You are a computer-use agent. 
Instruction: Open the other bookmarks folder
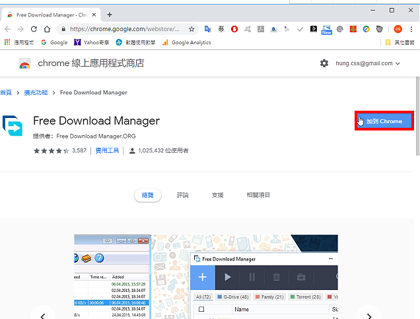pyautogui.click(x=400, y=42)
